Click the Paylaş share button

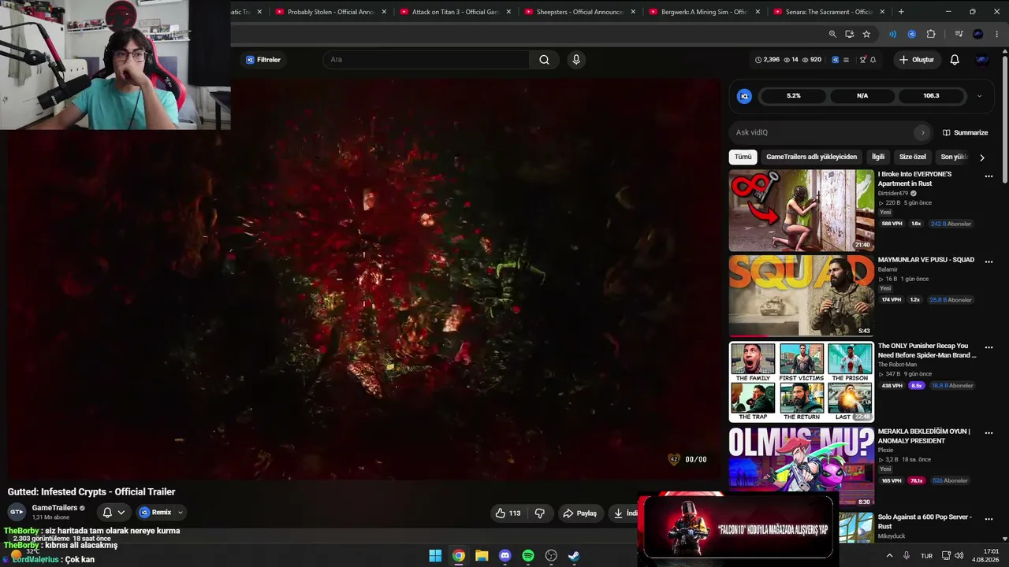(x=579, y=513)
